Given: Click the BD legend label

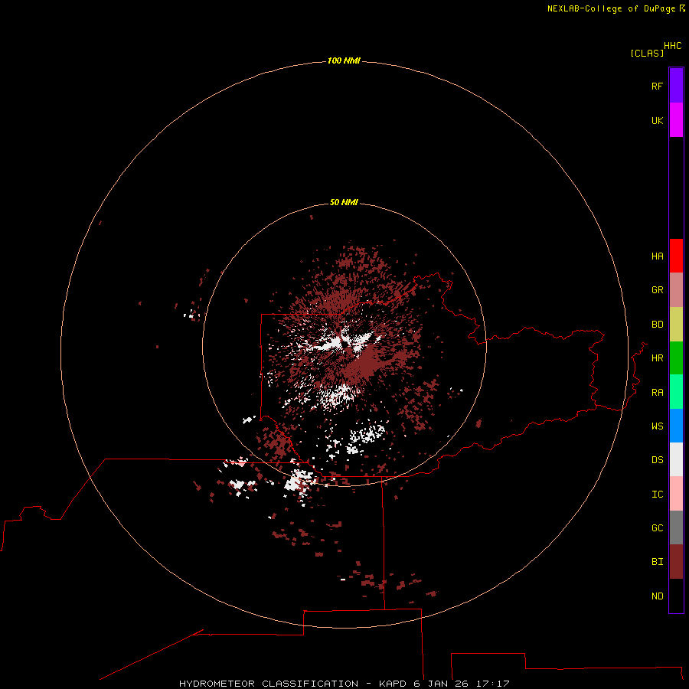Looking at the screenshot, I should pos(657,325).
